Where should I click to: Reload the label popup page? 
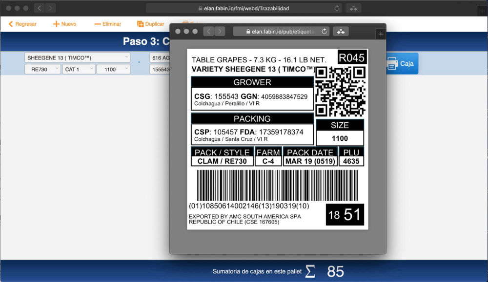(324, 32)
